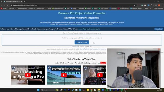Open the Adobe bookmarks folder
This screenshot has height=92, width=164.
click(48, 8)
